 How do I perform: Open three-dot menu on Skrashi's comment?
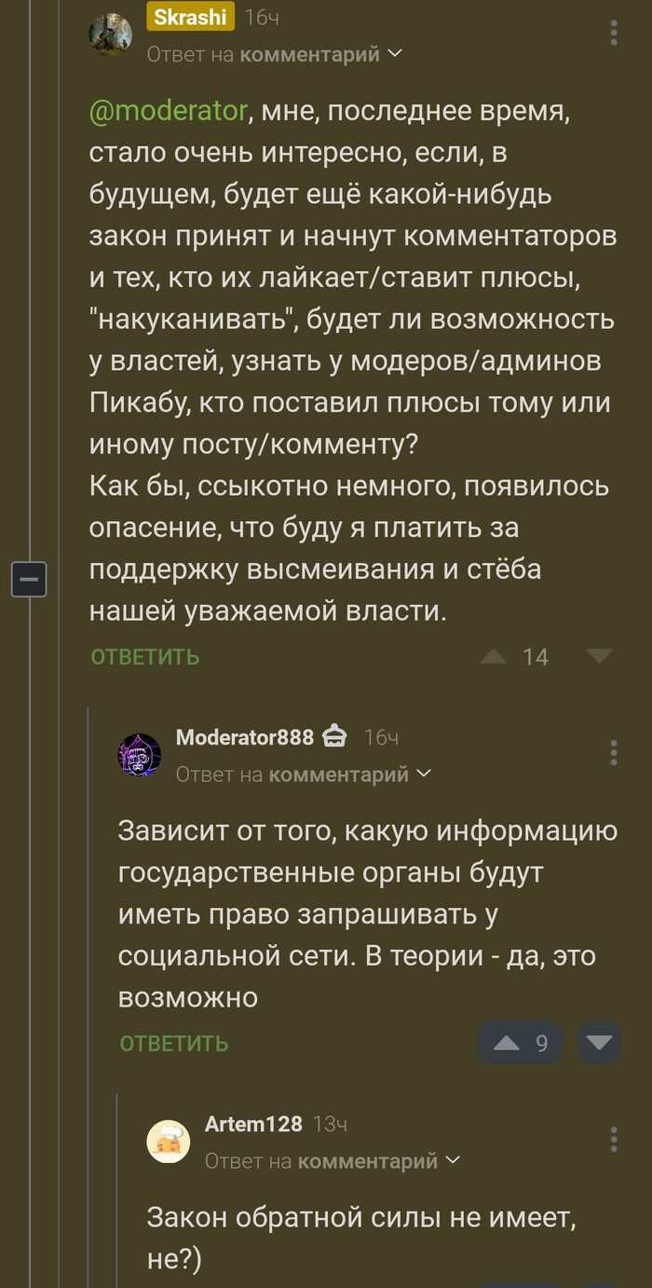pyautogui.click(x=614, y=33)
